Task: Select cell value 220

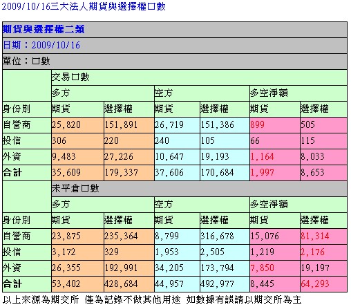Action: 111,140
